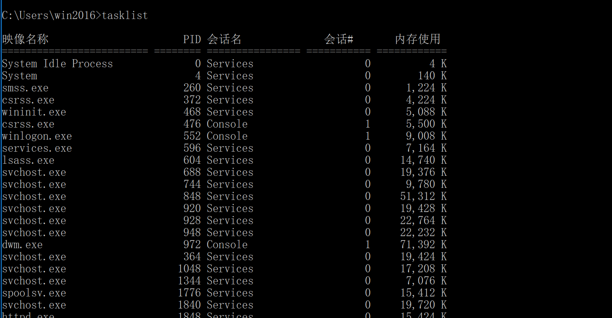Click PID 1840 for svchost.exe
Viewport: 612px width, 318px height.
tap(189, 305)
